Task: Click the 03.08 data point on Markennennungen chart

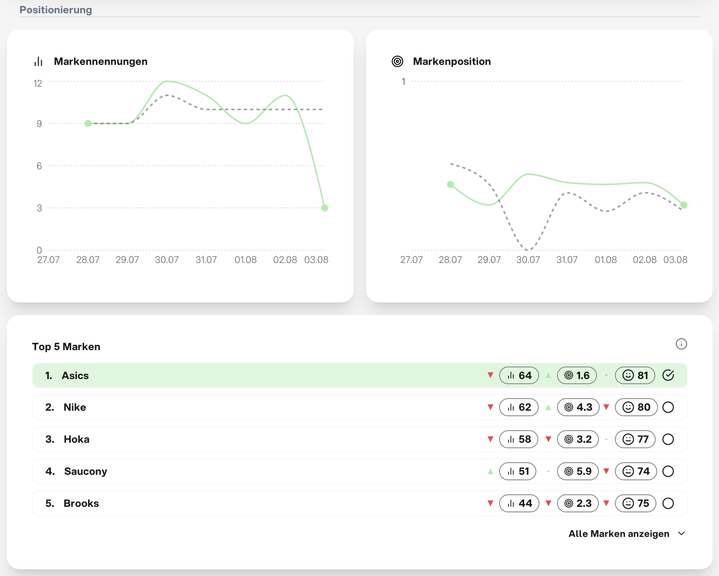Action: 325,208
